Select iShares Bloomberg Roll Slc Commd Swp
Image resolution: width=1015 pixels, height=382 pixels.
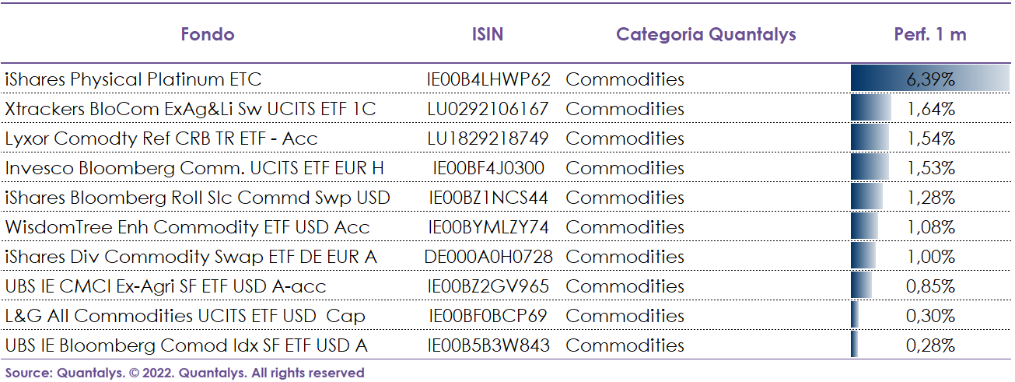click(x=198, y=198)
